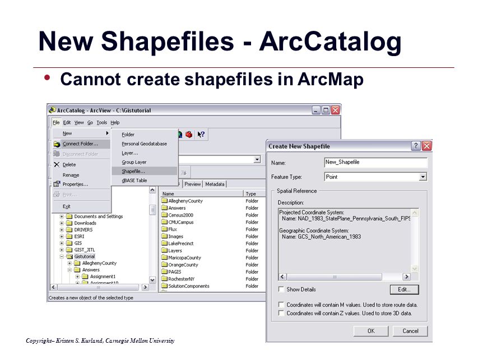Open the Feature Type dropdown showing Point
478x359 pixels.
(x=423, y=177)
